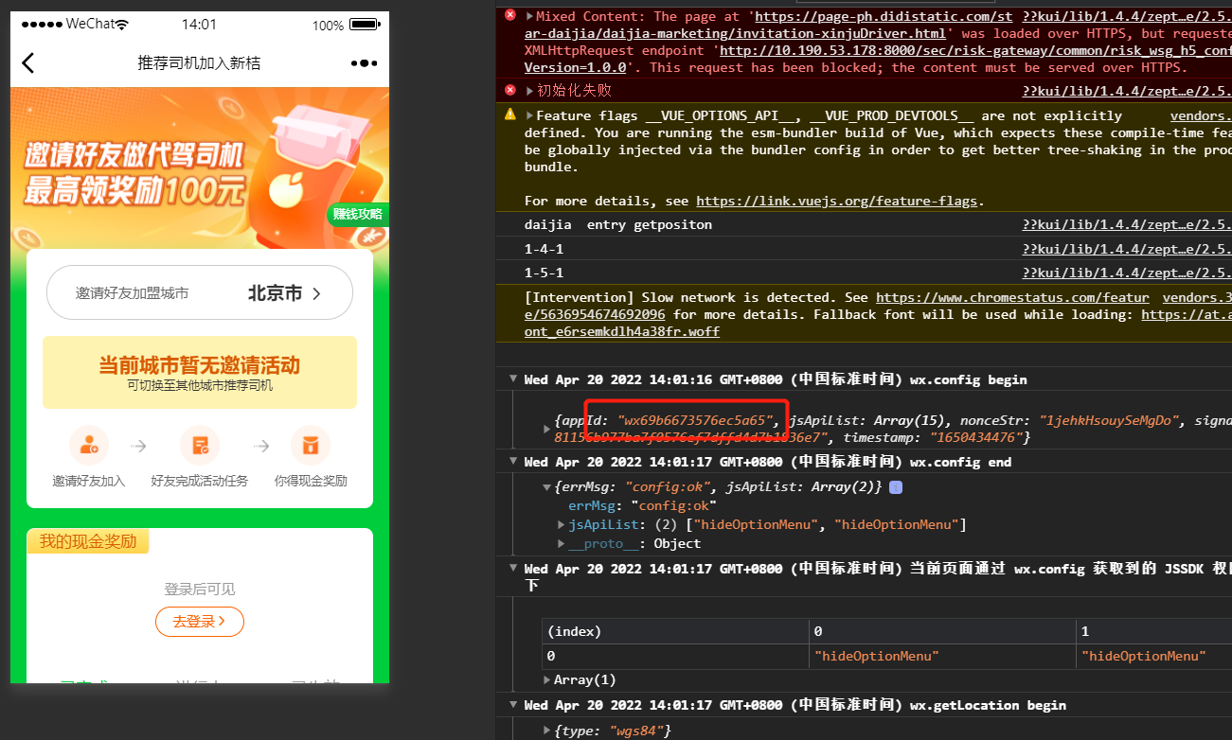1232x740 pixels.
Task: Click the info badge after Array(2)
Action: (x=896, y=487)
